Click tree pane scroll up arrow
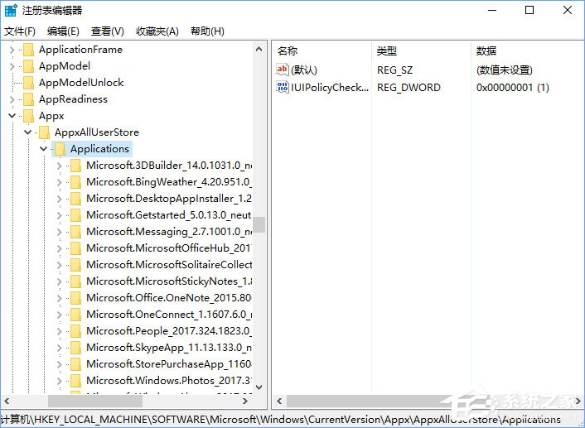585x428 pixels. point(259,49)
